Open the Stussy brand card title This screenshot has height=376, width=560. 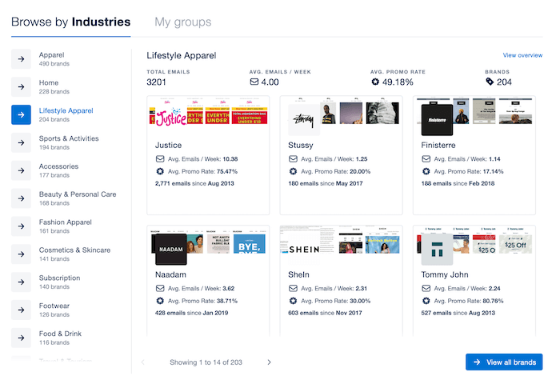coord(300,146)
